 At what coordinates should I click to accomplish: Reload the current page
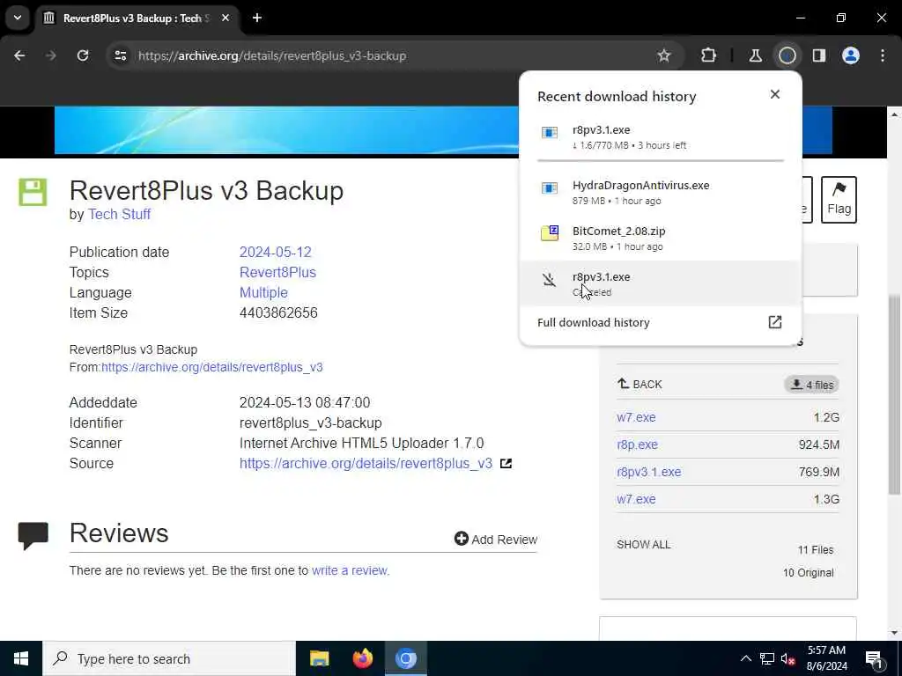pyautogui.click(x=83, y=55)
